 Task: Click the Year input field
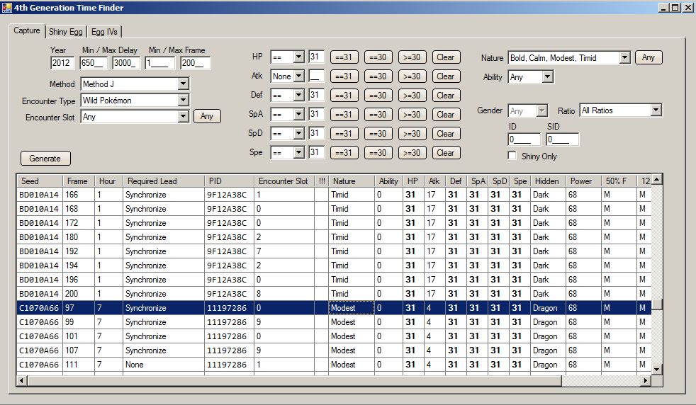62,63
